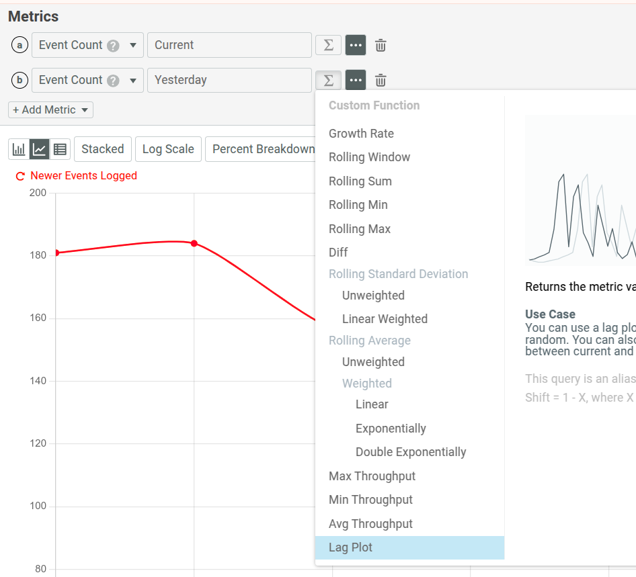This screenshot has height=577, width=636.
Task: Switch to bar chart view
Action: [x=18, y=149]
